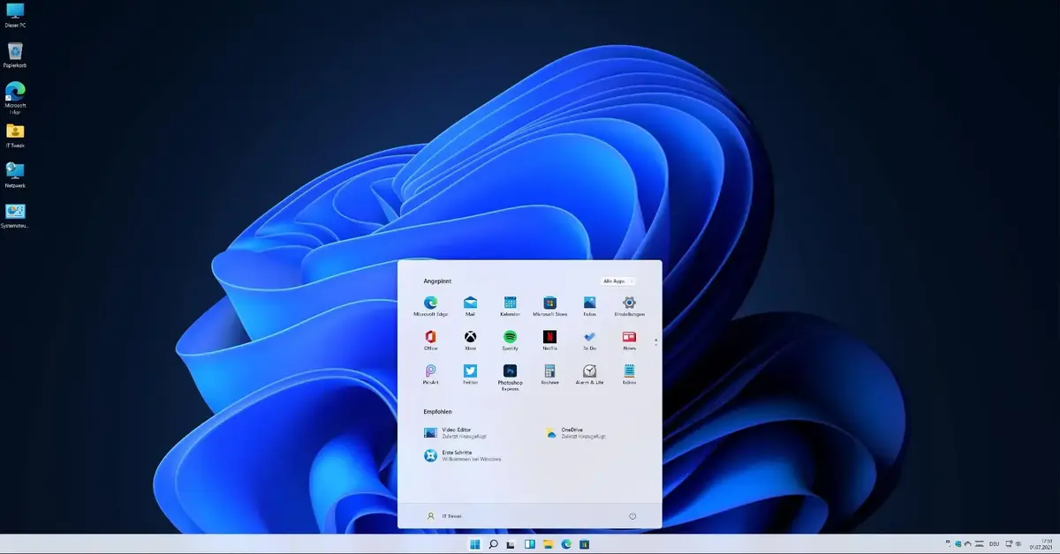Click the Alle Apps button
This screenshot has height=554, width=1060.
point(618,281)
